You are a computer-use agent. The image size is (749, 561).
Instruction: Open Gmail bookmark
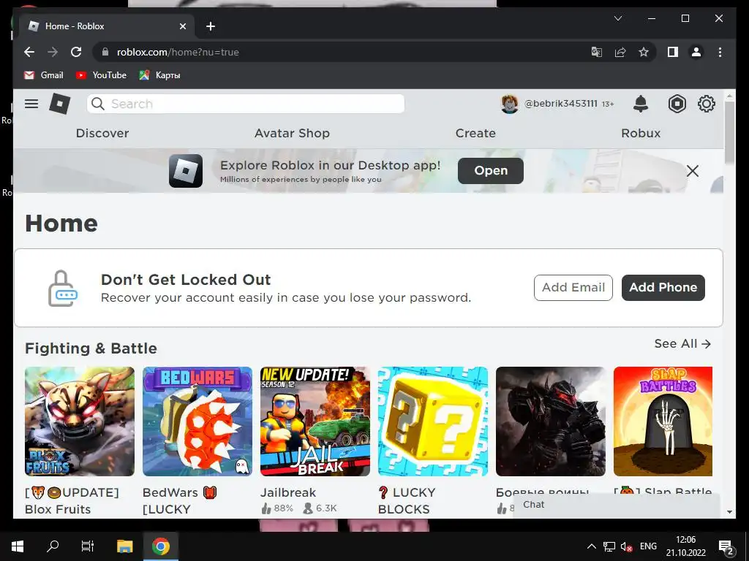pyautogui.click(x=43, y=75)
